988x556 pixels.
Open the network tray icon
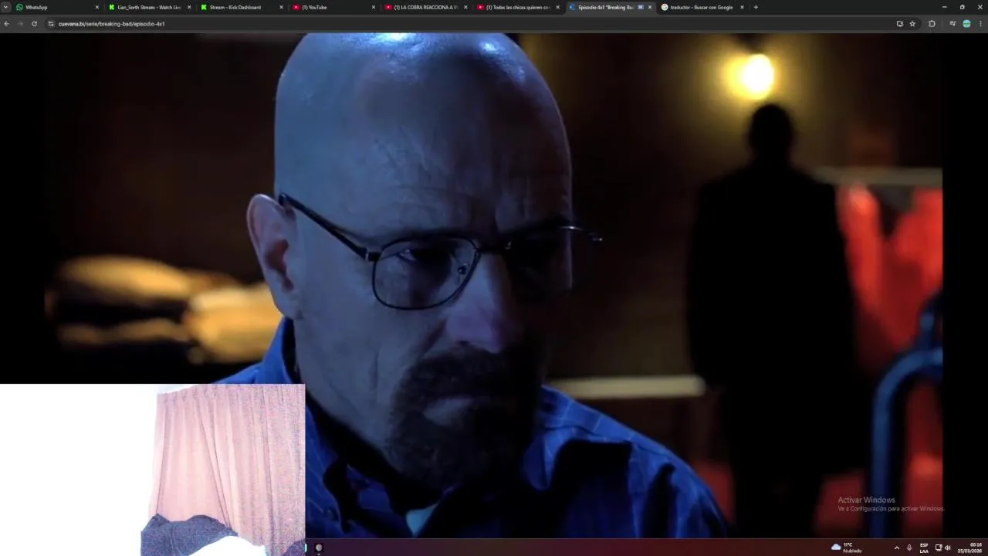(x=939, y=548)
